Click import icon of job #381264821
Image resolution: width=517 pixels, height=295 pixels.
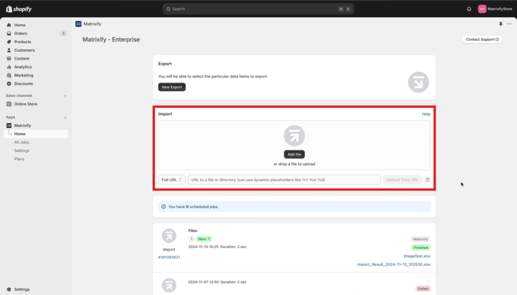pyautogui.click(x=169, y=236)
